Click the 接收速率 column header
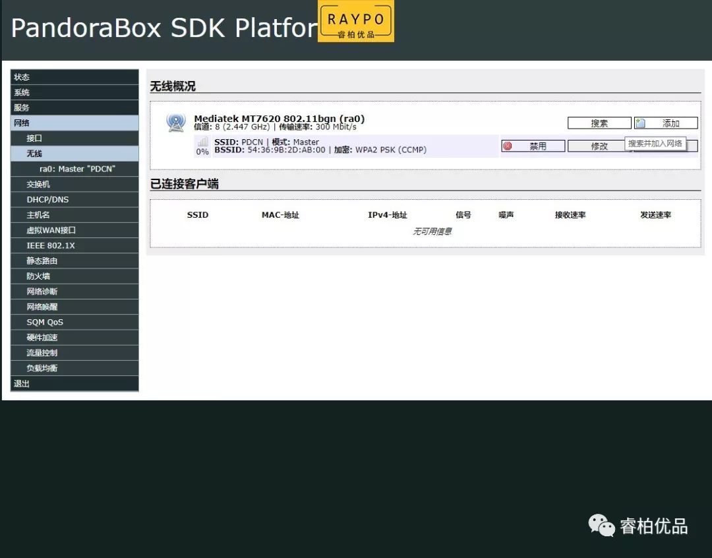712x558 pixels. (570, 215)
